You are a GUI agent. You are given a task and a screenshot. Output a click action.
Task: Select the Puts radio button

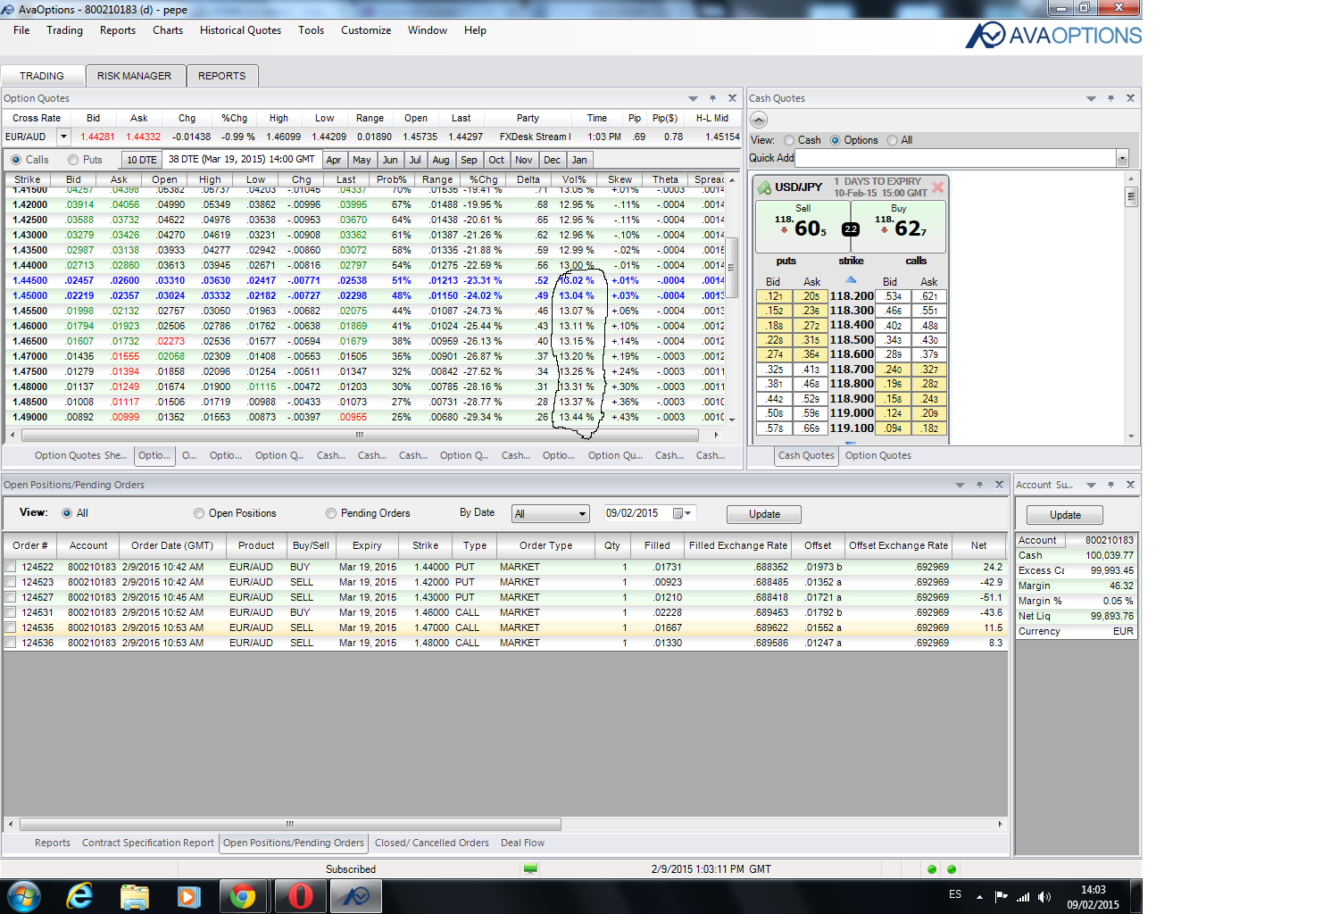coord(73,160)
